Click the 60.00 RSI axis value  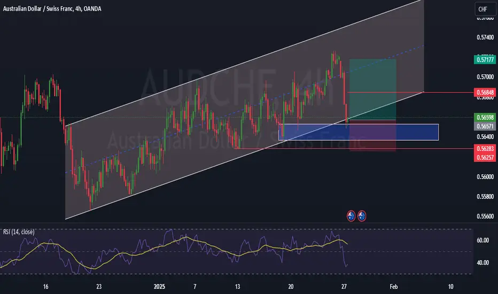pos(483,241)
